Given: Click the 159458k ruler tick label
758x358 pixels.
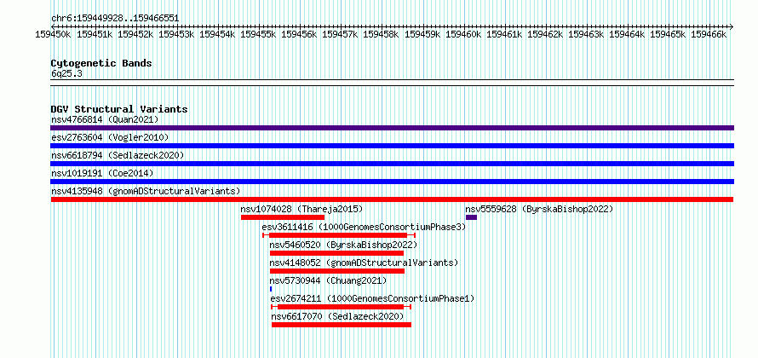Looking at the screenshot, I should tap(381, 34).
